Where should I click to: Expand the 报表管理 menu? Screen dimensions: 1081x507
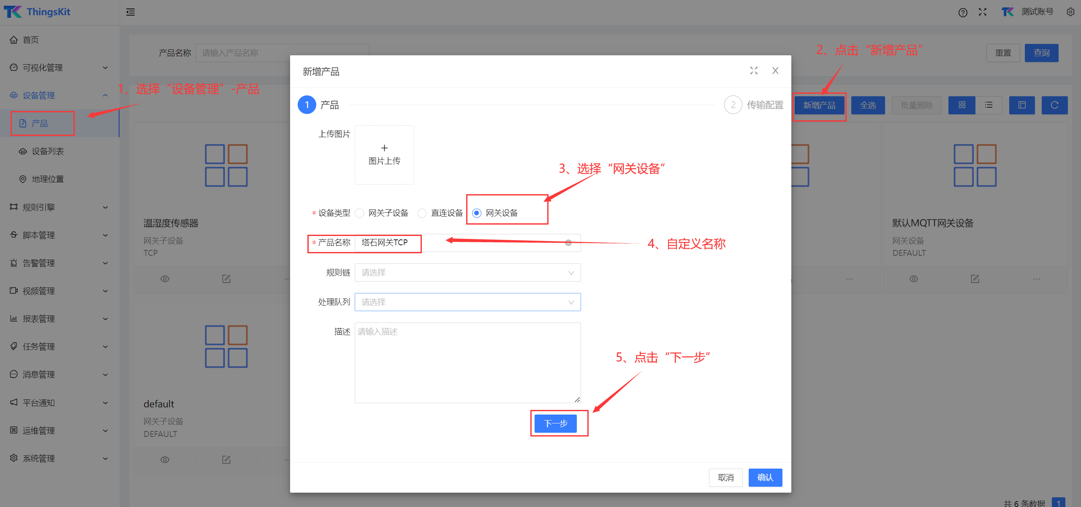(60, 319)
